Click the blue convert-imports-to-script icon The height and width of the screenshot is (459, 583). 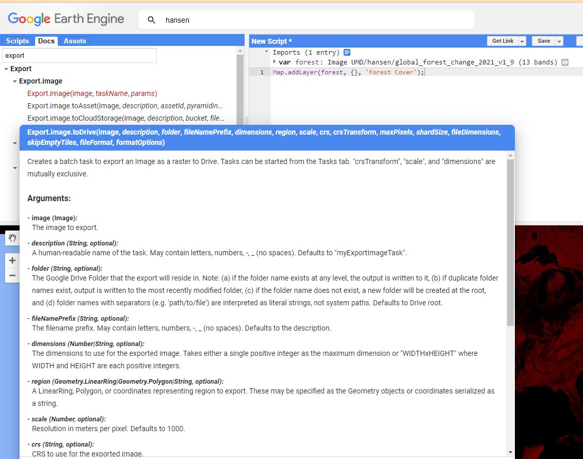pyautogui.click(x=346, y=52)
